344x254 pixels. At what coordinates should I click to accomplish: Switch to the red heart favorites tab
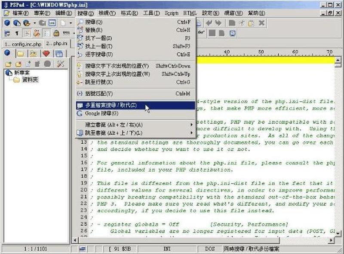pyautogui.click(x=46, y=53)
